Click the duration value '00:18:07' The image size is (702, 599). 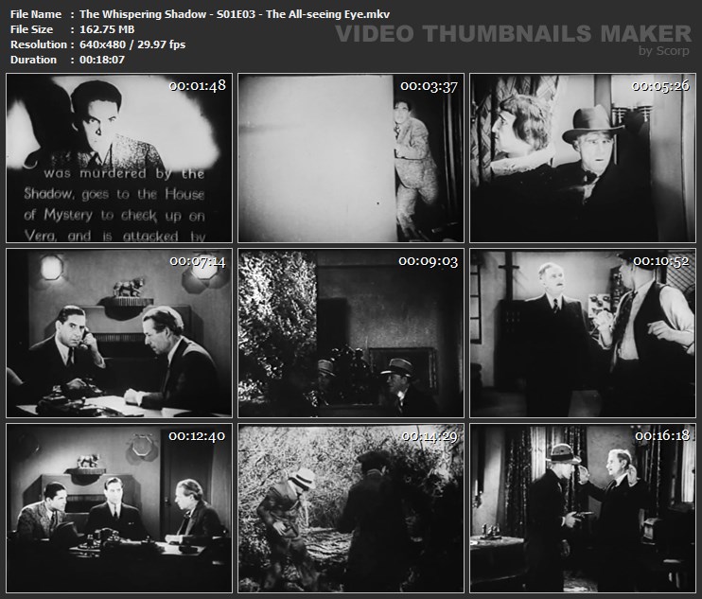[102, 60]
